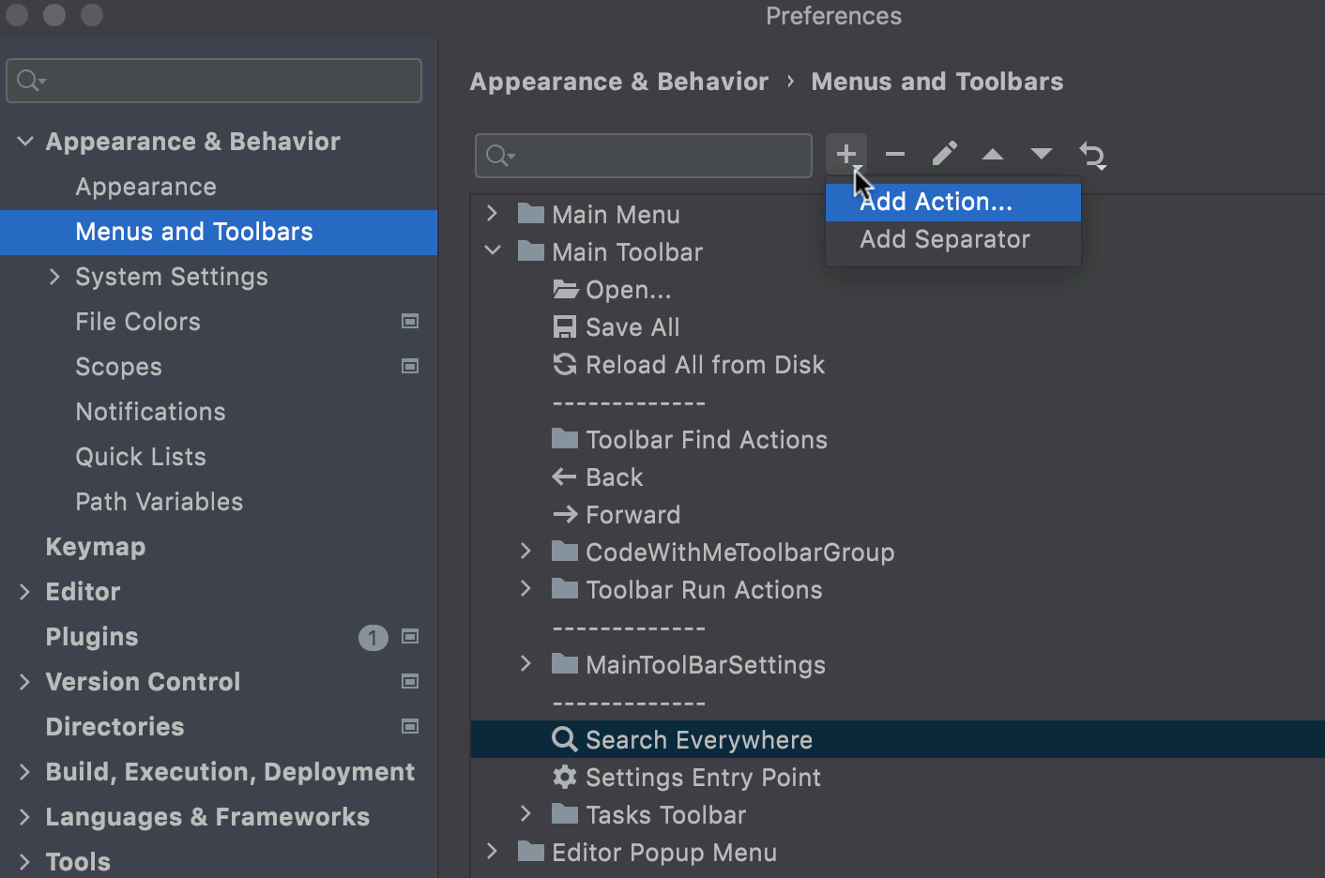Click the Add (plus) toolbar button

pos(846,154)
